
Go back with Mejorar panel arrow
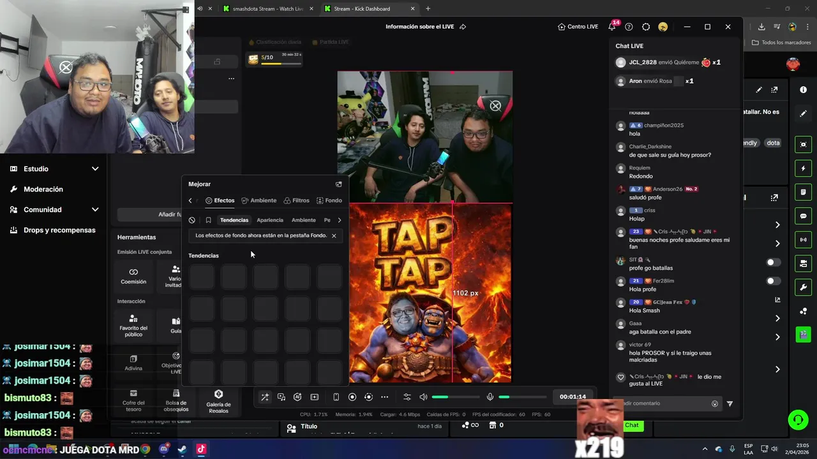click(190, 201)
